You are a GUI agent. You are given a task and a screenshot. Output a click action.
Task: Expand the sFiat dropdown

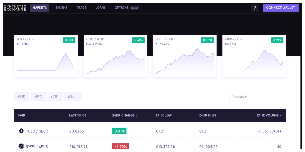tap(72, 96)
